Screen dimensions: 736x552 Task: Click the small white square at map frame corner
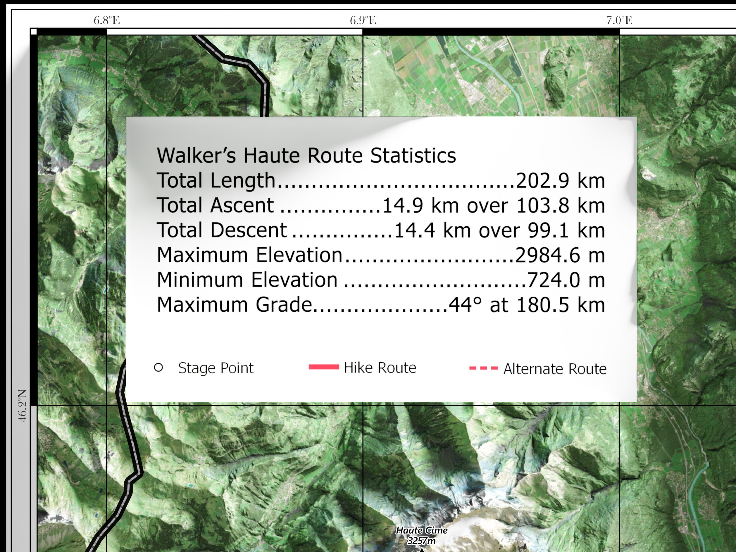pos(33,32)
